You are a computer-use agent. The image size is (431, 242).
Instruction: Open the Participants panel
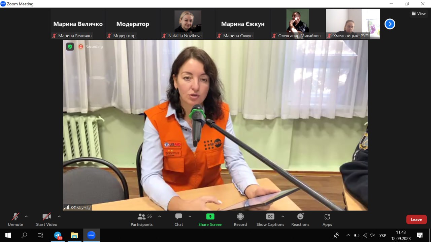pos(141,219)
